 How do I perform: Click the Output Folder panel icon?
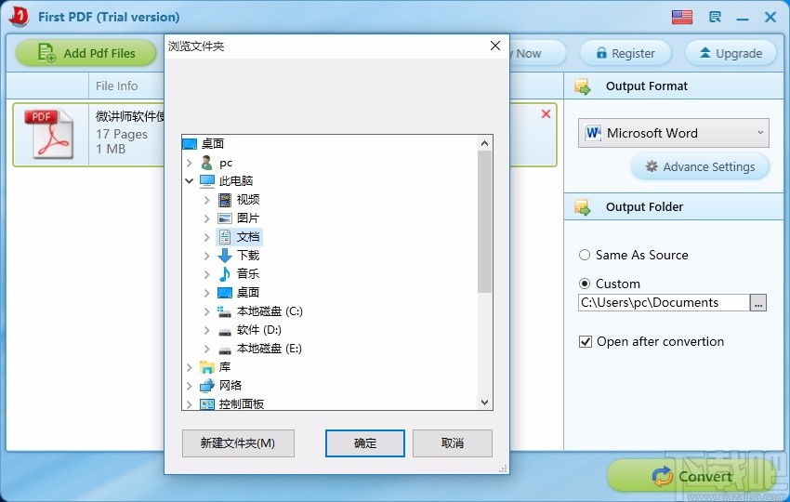pos(583,207)
